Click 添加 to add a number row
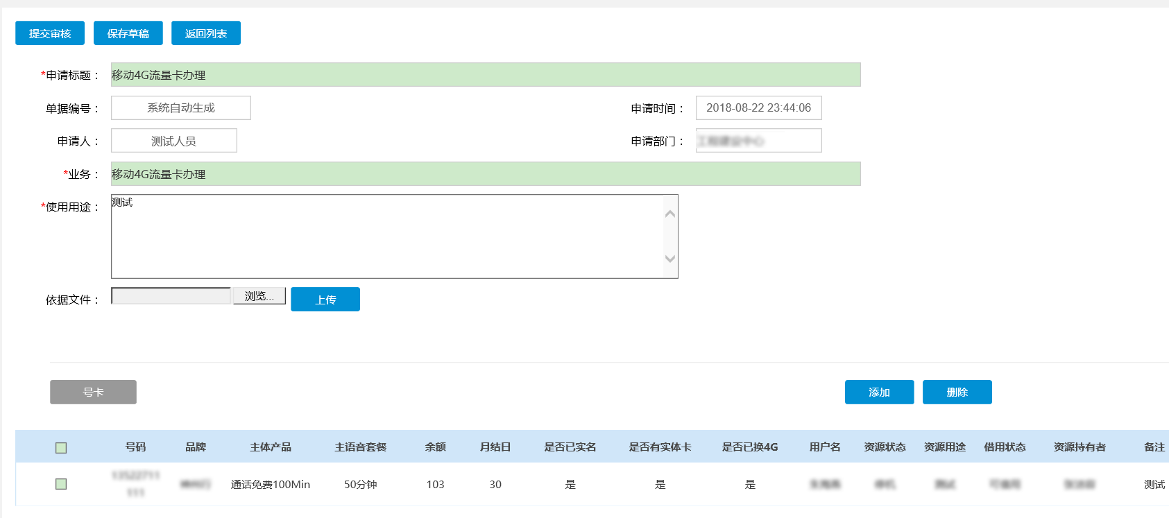Viewport: 1169px width, 518px height. point(879,392)
